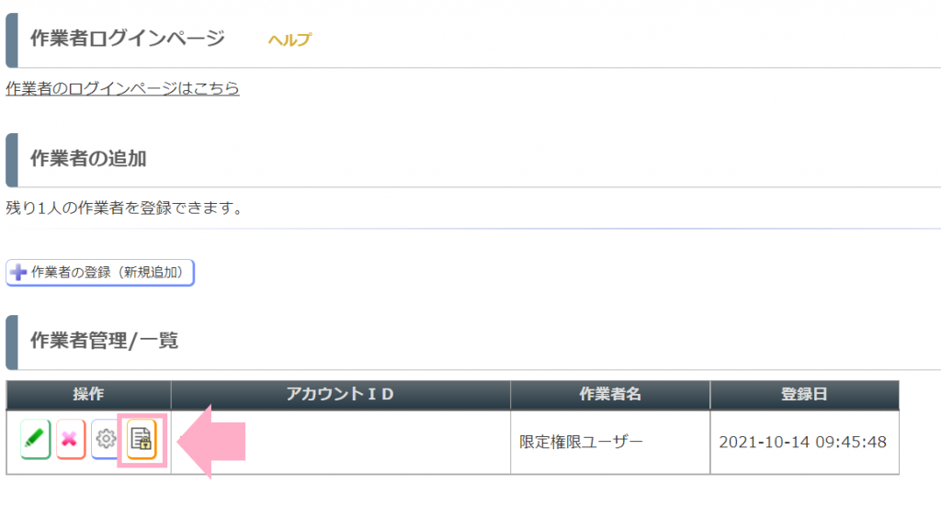Click the 作業者管理/一覧 section heading
Image resolution: width=941 pixels, height=506 pixels.
click(104, 341)
